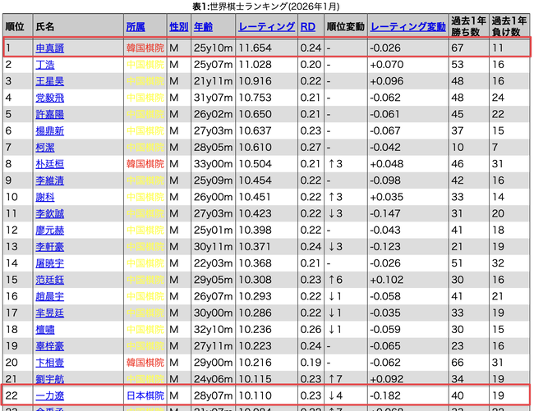Image resolution: width=534 pixels, height=411 pixels.
Task: Open the rank 14 player name link
Action: click(x=50, y=263)
